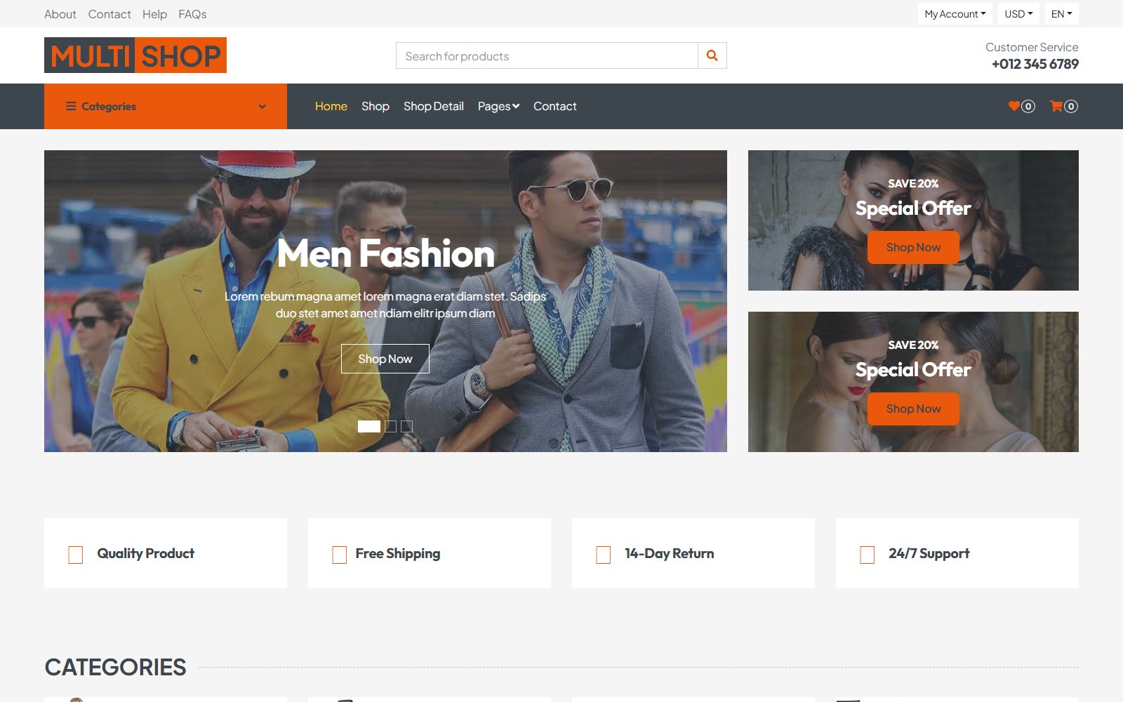1123x702 pixels.
Task: Open the wishlist heart icon
Action: (x=1014, y=106)
